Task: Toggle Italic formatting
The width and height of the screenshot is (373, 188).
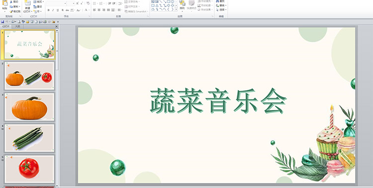Action: tap(53, 10)
